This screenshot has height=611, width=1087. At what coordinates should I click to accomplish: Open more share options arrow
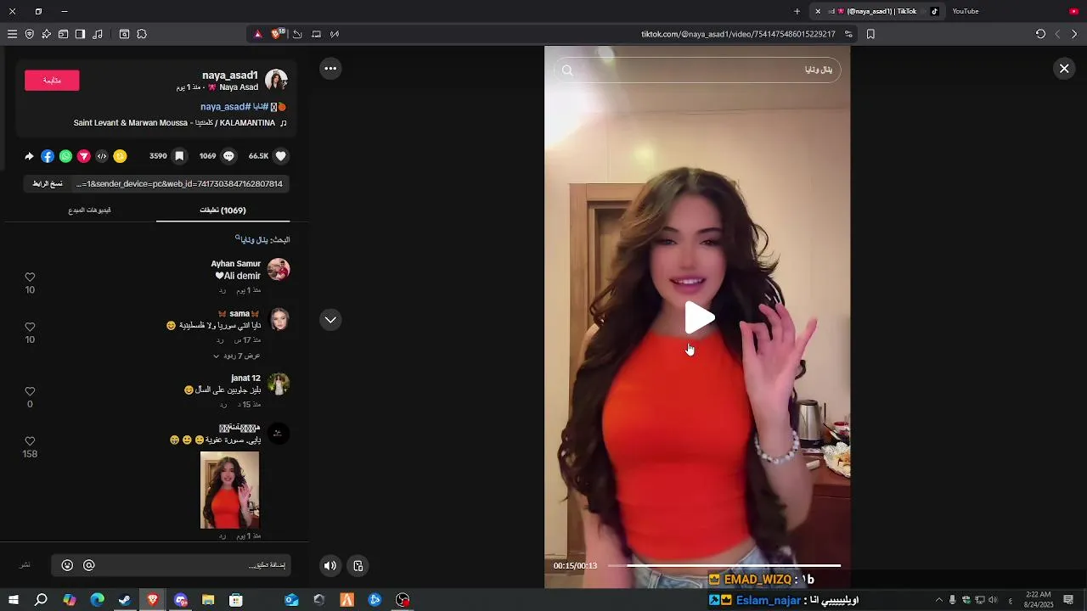point(30,156)
